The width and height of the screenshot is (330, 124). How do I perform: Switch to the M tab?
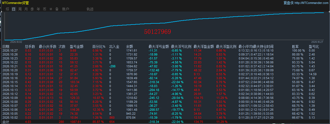click(x=51, y=9)
